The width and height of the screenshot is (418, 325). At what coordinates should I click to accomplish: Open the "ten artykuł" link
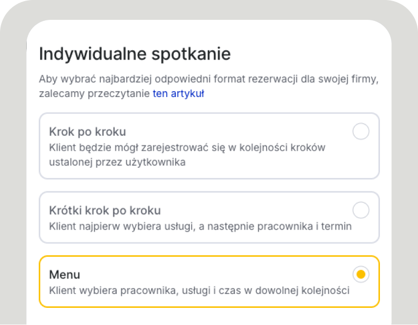(178, 94)
